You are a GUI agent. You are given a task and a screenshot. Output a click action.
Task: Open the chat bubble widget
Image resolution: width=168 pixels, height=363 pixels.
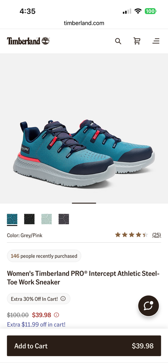[x=148, y=305]
